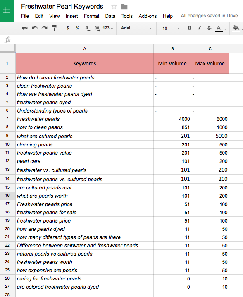Image resolution: width=243 pixels, height=297 pixels.
Task: Toggle strikethrough formatting
Action: pos(209,28)
